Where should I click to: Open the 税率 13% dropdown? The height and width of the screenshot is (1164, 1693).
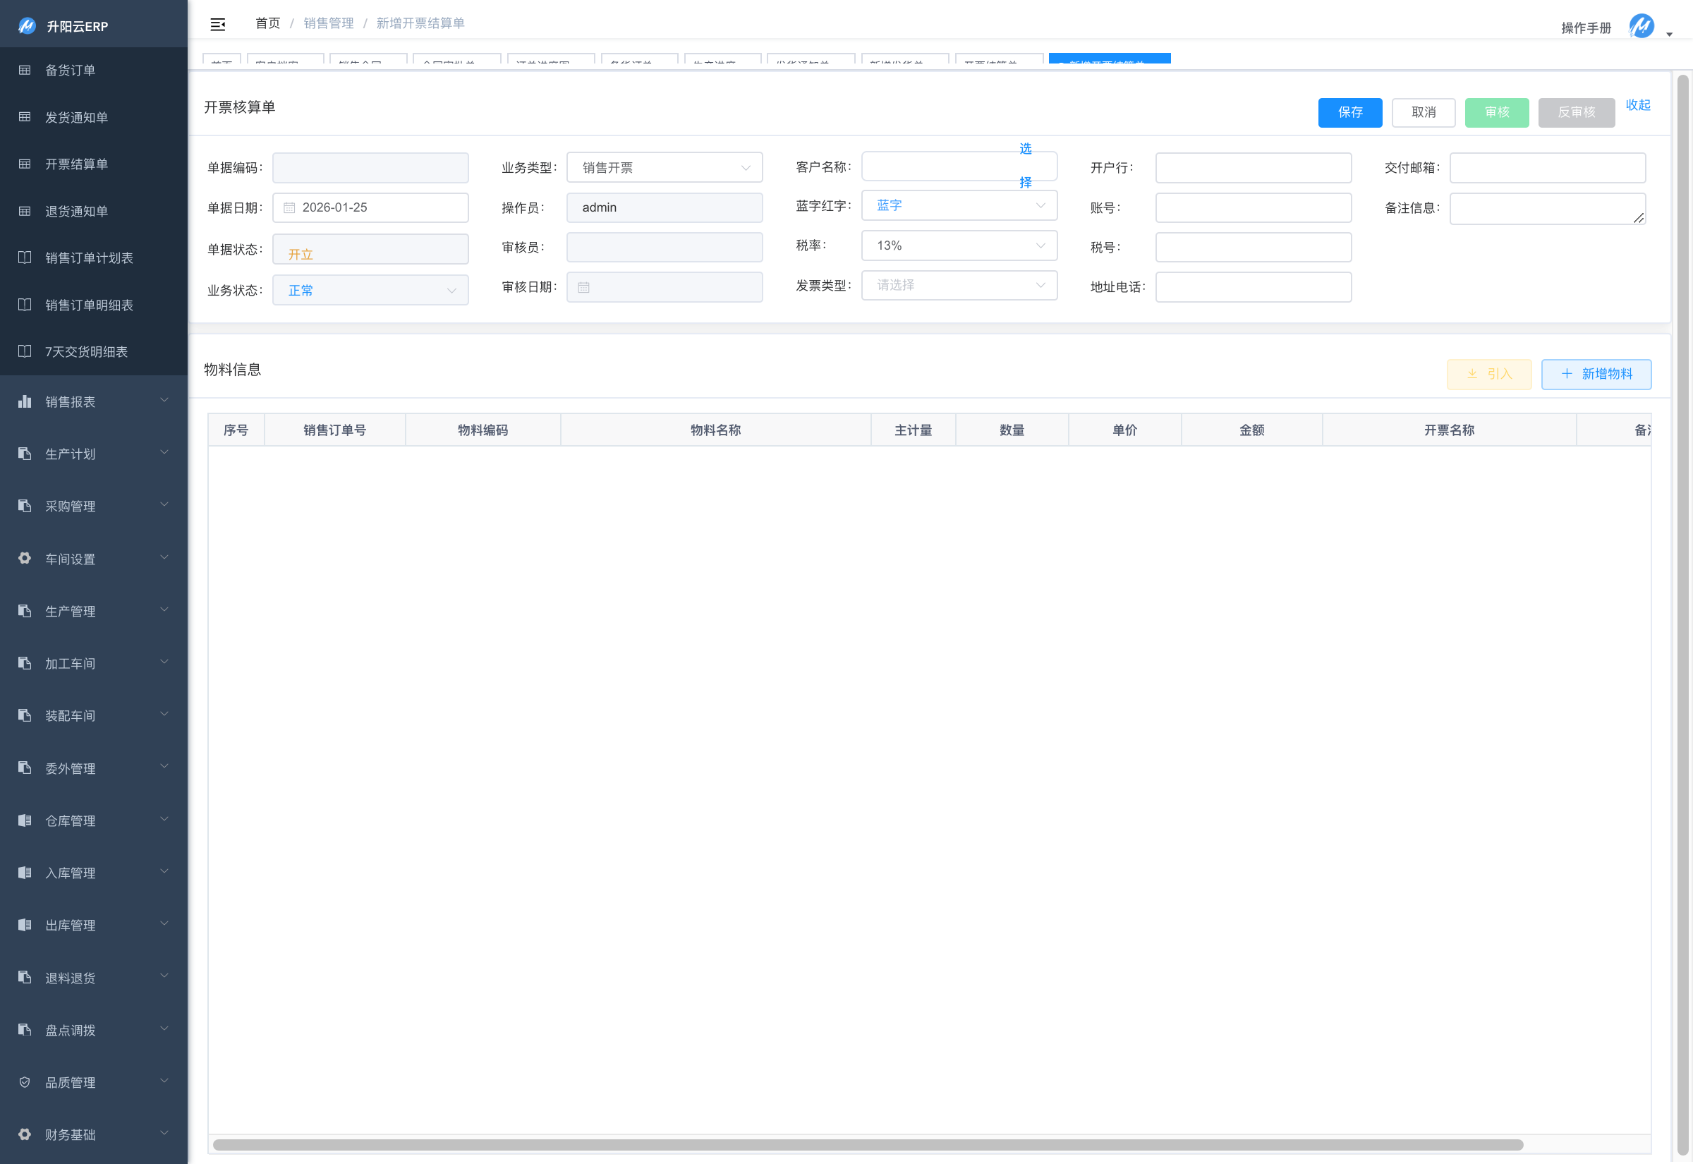(959, 245)
